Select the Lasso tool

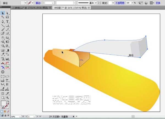7,17
